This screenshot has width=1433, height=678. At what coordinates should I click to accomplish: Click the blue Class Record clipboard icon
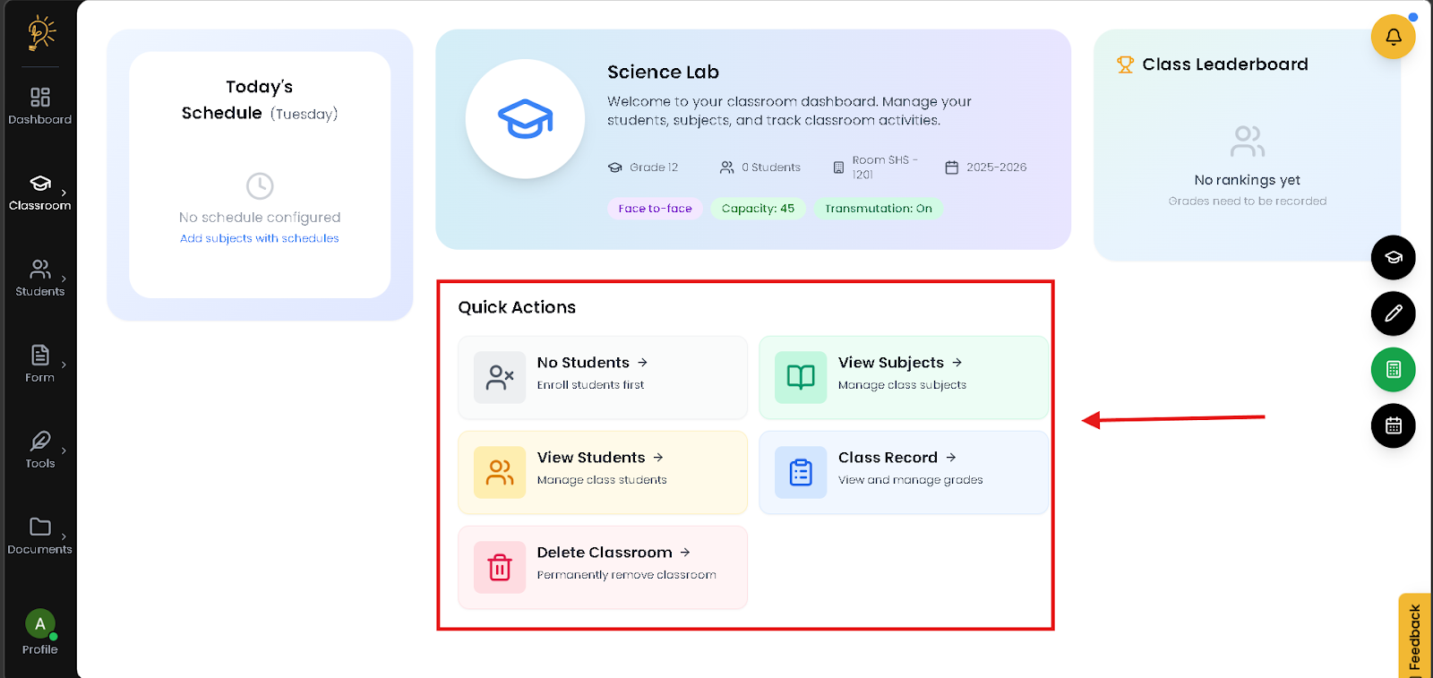click(801, 472)
